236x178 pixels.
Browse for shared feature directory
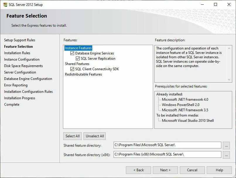(x=226, y=145)
